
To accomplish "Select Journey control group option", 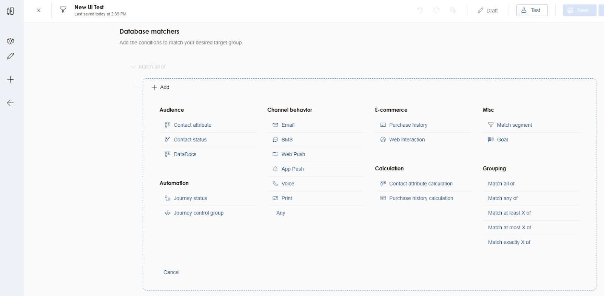I will click(x=199, y=213).
